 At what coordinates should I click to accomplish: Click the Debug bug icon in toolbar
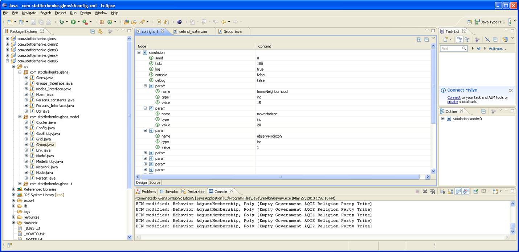(61, 22)
